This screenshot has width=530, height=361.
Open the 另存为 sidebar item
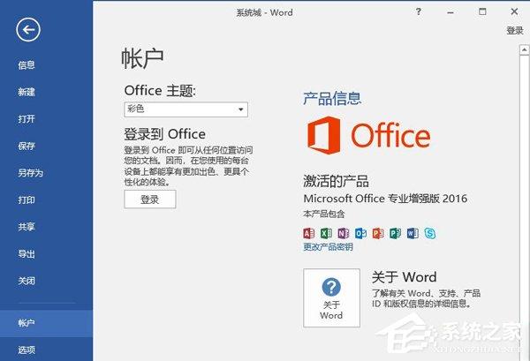[x=30, y=173]
